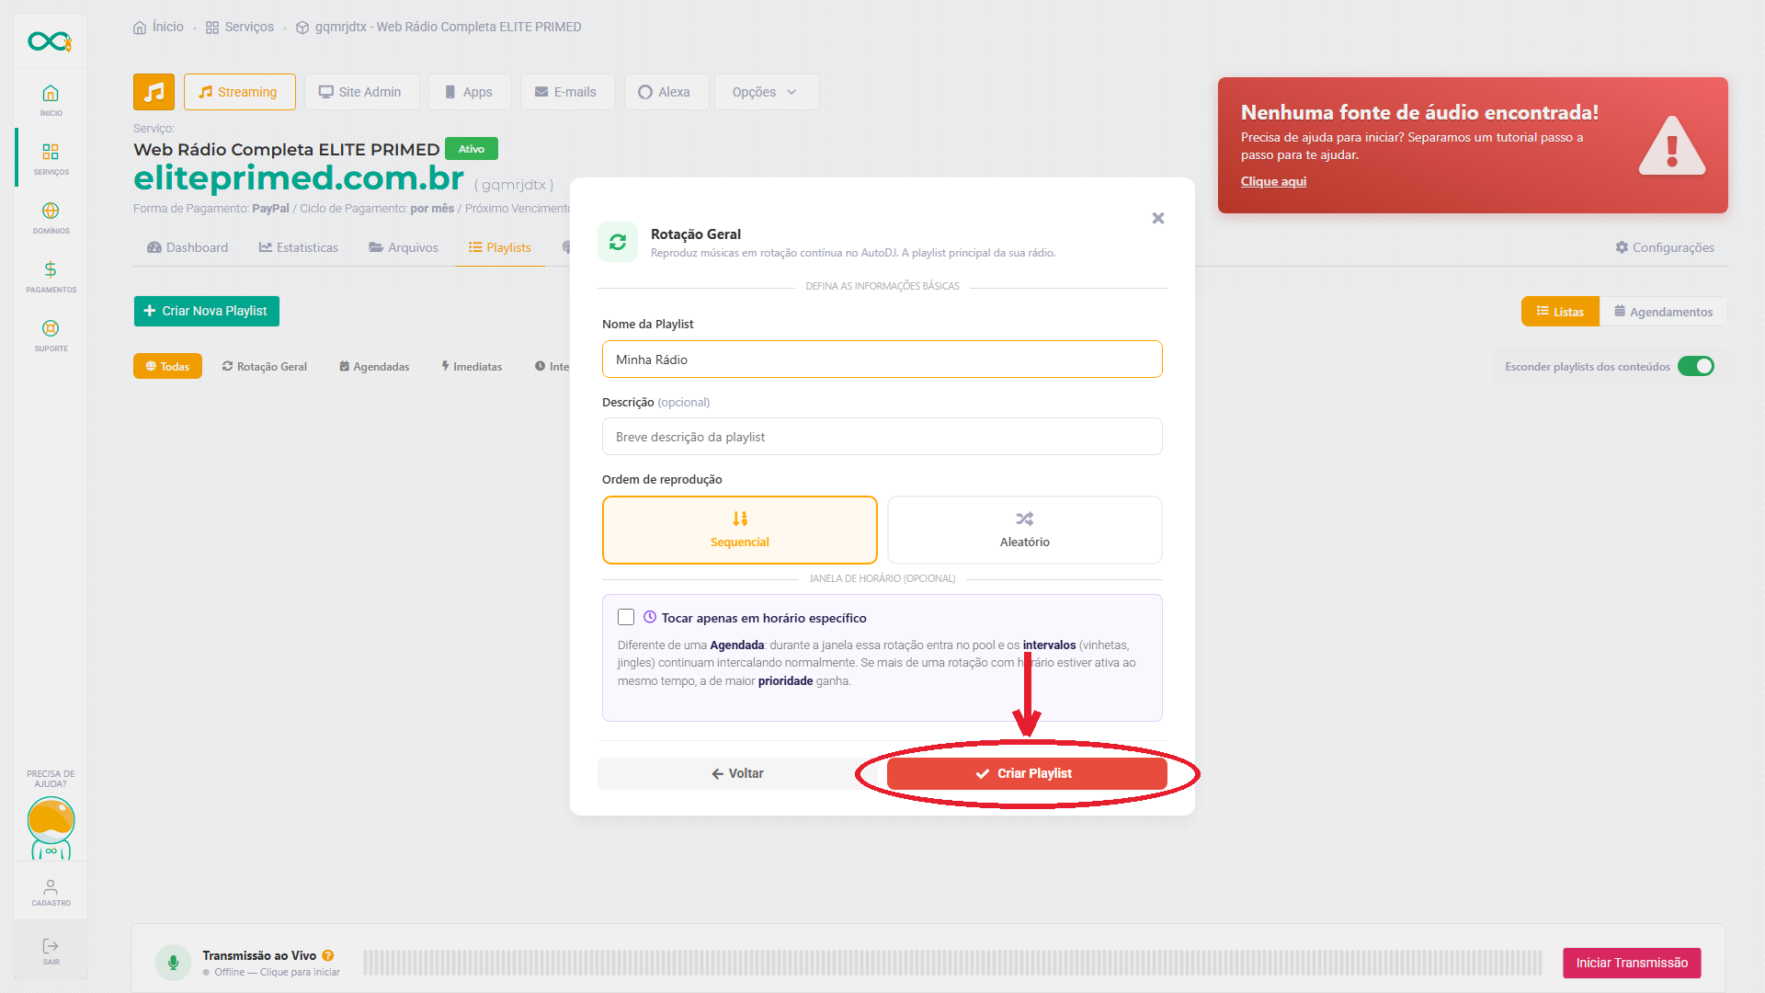This screenshot has height=993, width=1765.
Task: Open Suporte lifebuoy in the sidebar
Action: pos(51,336)
